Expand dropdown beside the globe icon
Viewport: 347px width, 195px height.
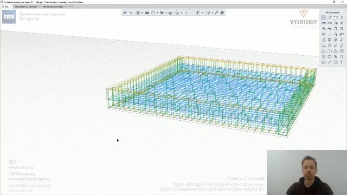tap(182, 13)
